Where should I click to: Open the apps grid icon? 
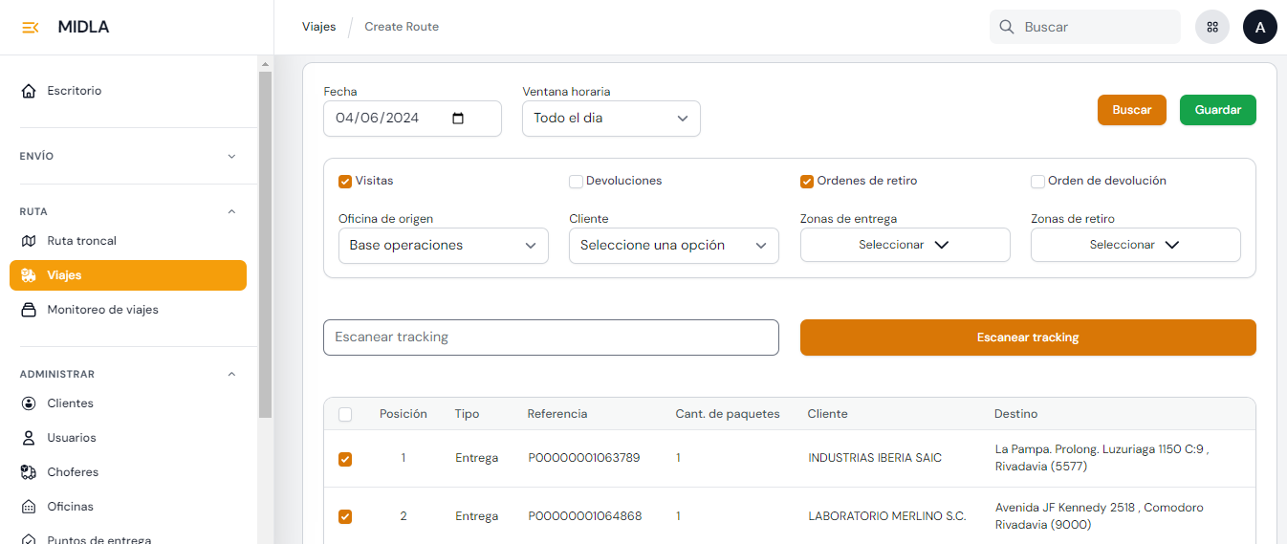pyautogui.click(x=1211, y=27)
